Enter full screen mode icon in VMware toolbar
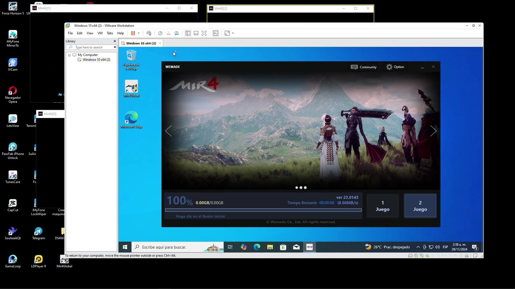This screenshot has height=289, width=515. 204,33
